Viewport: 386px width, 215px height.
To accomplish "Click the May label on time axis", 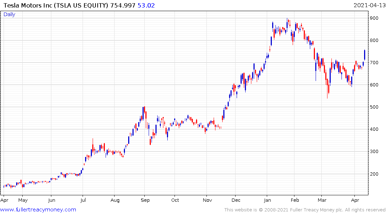I will click(23, 200).
